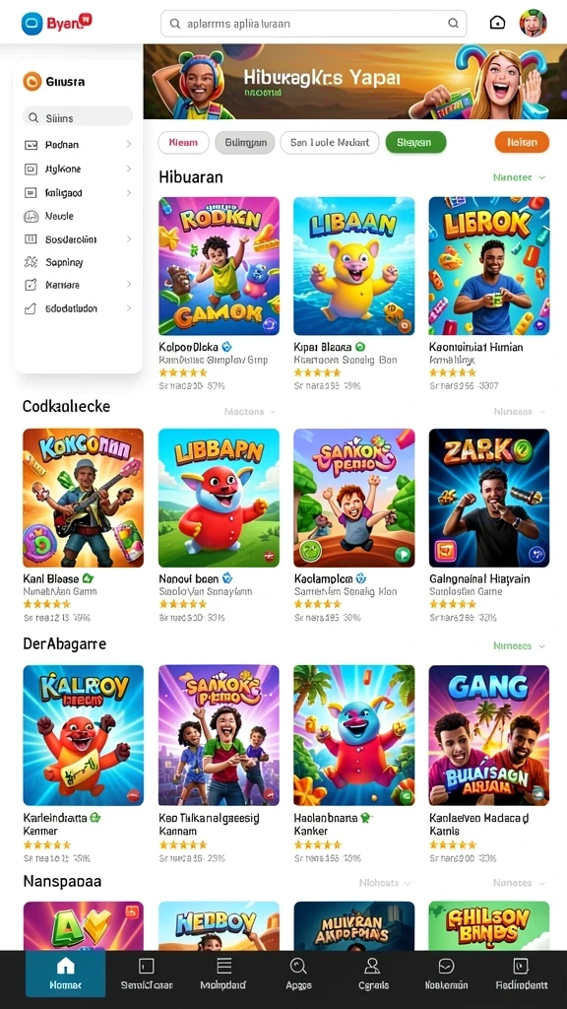Open the user profile avatar

(533, 23)
